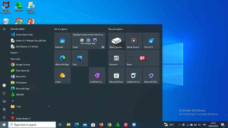The width and height of the screenshot is (228, 128).
Task: Open the battery status in system tray
Action: coord(195,125)
